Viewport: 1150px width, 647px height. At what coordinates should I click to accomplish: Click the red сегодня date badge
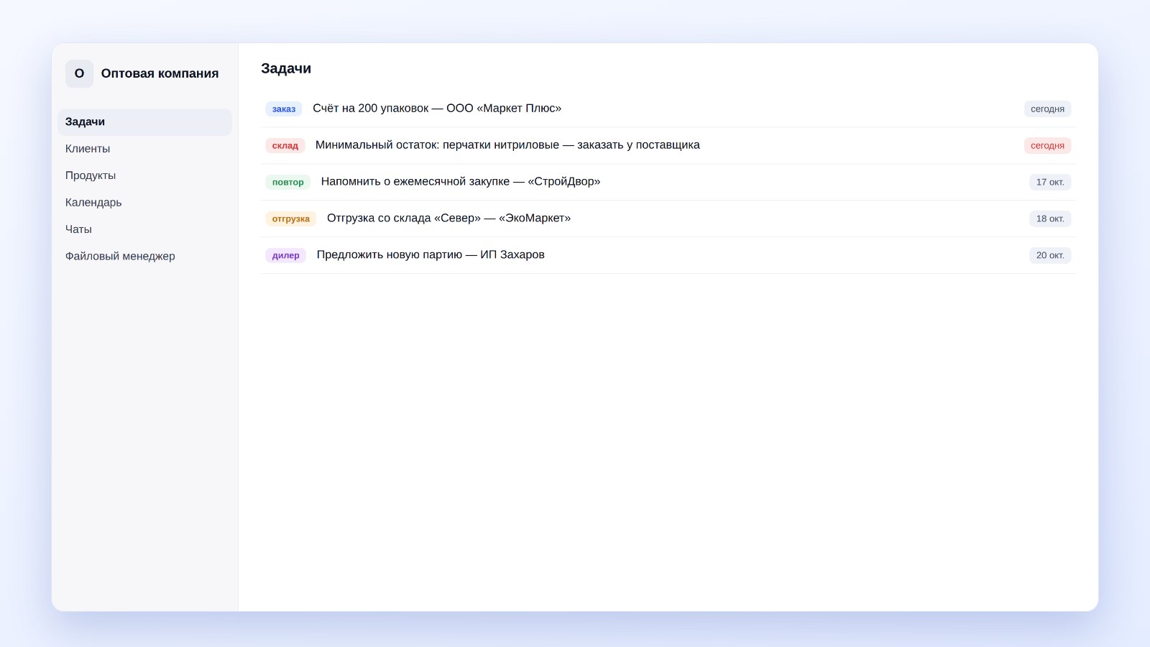tap(1047, 145)
